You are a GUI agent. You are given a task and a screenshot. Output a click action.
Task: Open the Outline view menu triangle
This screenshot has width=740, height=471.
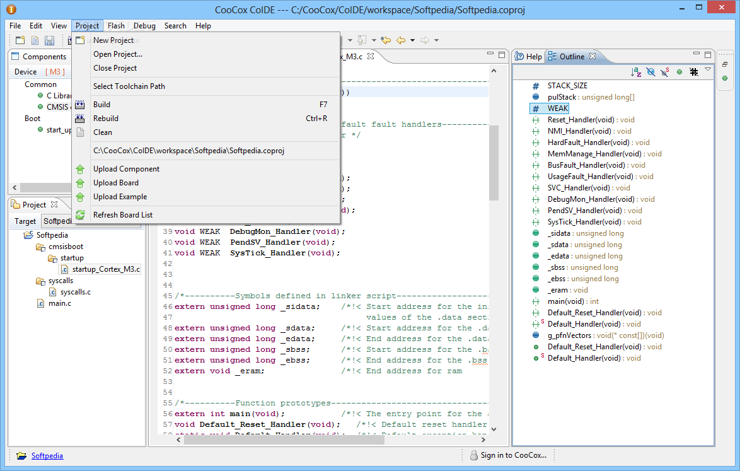click(x=708, y=69)
